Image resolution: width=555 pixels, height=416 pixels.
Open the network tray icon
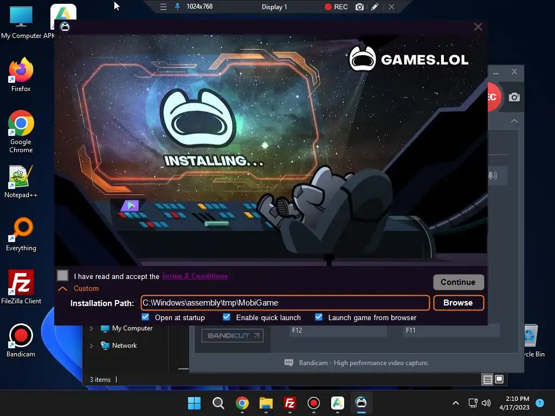click(x=473, y=403)
